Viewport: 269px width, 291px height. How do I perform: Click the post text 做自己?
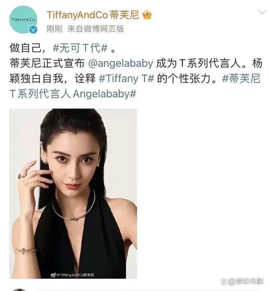25,48
